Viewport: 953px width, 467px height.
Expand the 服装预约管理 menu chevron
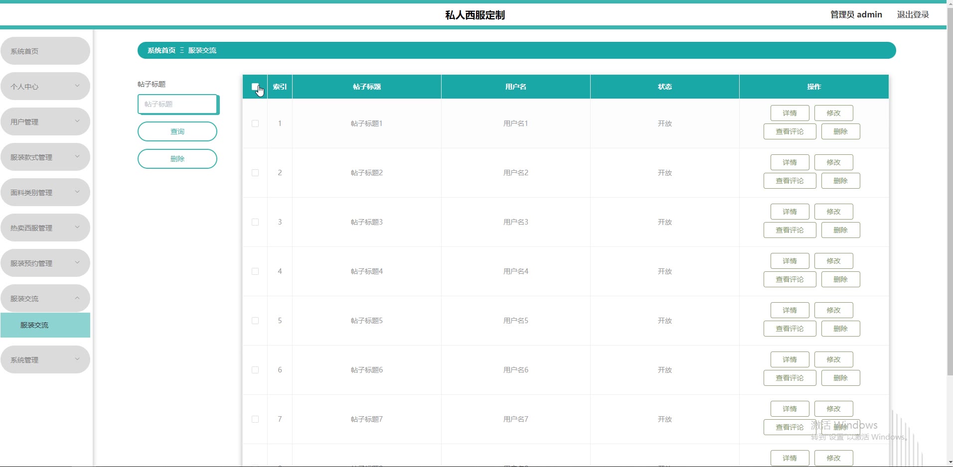tap(77, 262)
